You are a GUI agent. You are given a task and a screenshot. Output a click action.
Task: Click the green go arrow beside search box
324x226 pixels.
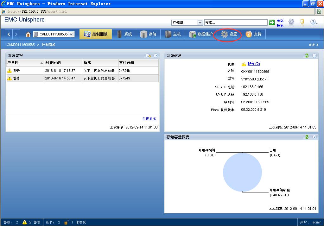272,22
